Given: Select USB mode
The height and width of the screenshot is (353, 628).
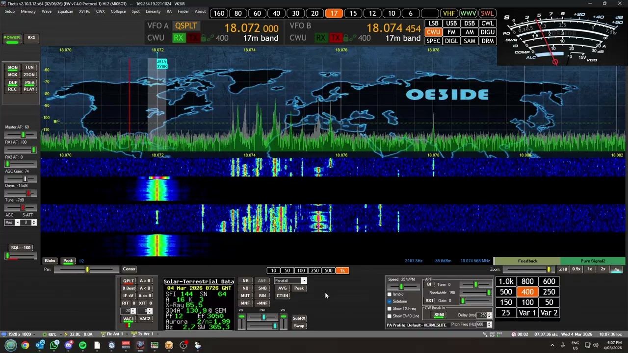Looking at the screenshot, I should tap(451, 24).
